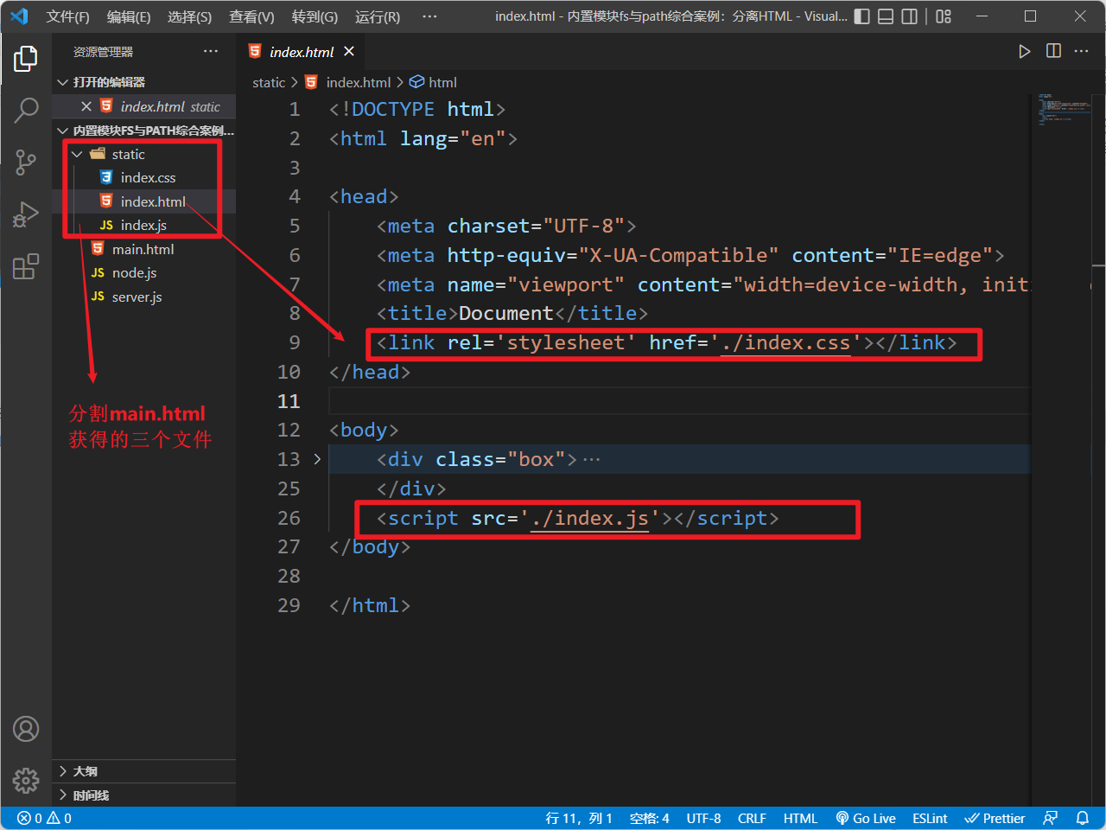Open the 选择(S) menu

coord(189,16)
